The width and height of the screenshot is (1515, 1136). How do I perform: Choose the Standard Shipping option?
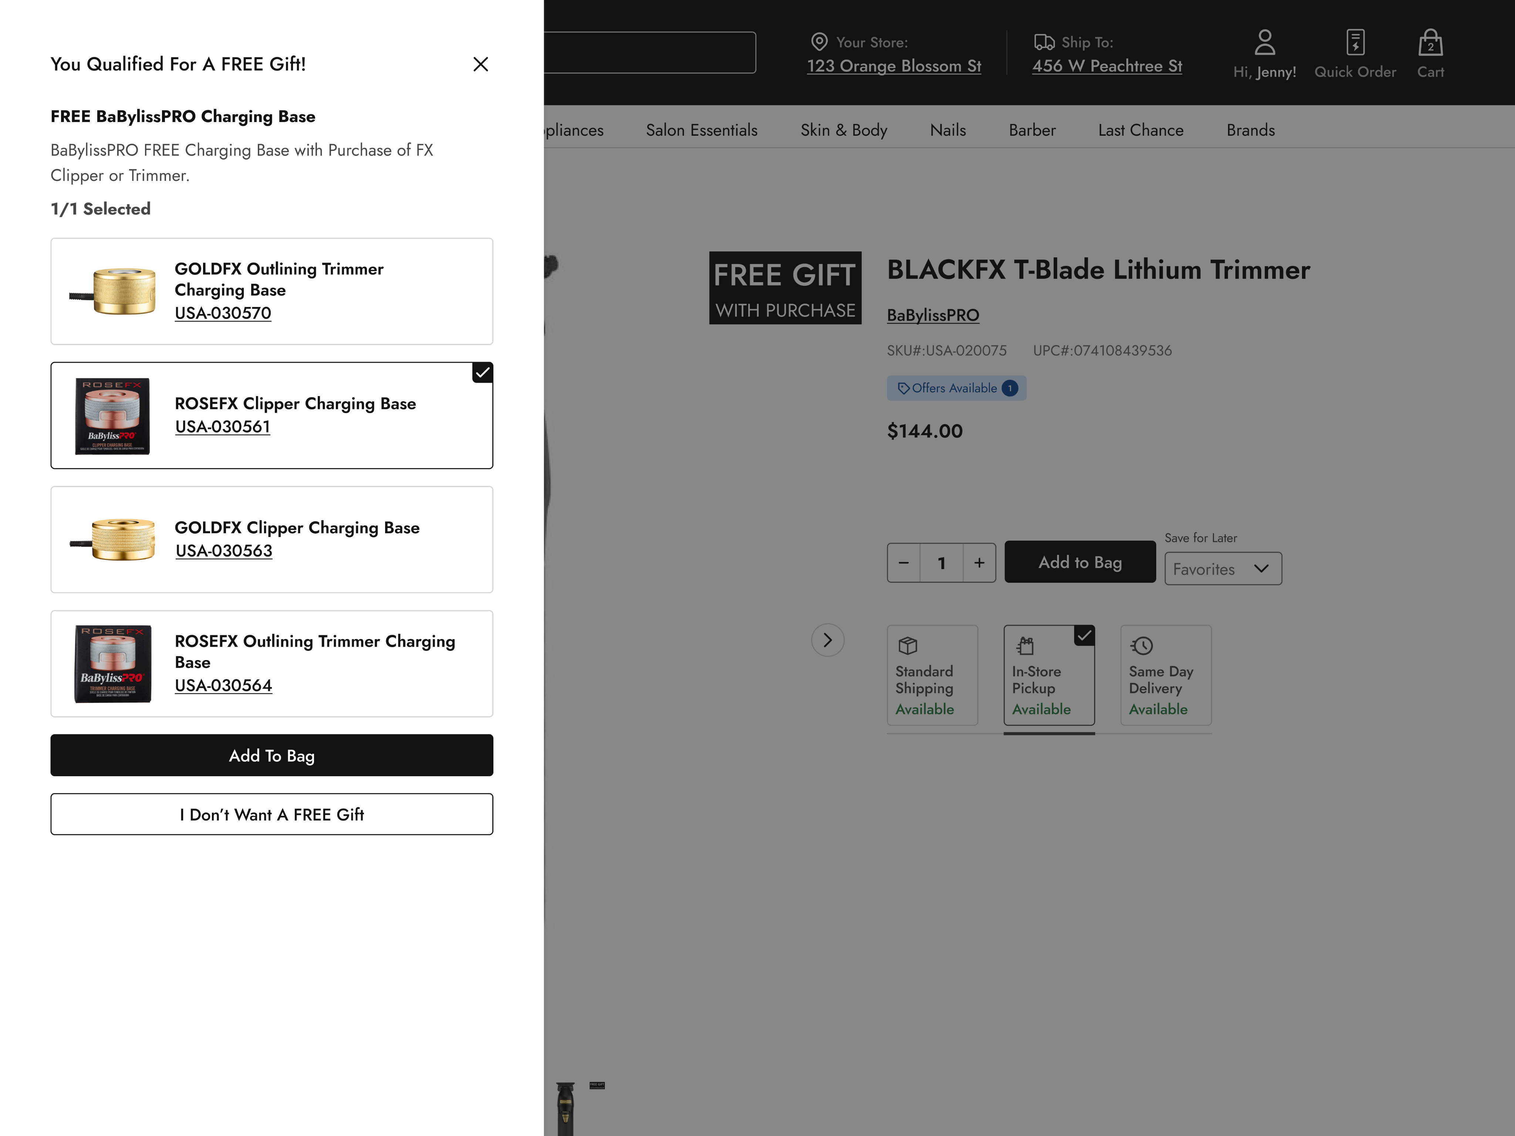(x=932, y=675)
